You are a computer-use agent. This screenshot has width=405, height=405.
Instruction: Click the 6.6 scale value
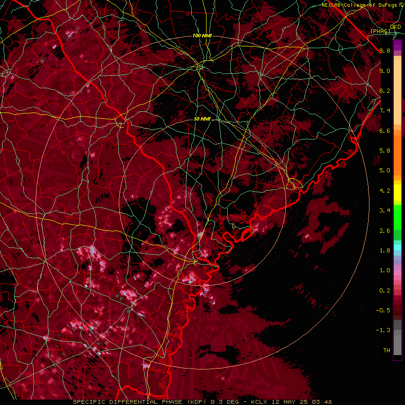pos(385,130)
